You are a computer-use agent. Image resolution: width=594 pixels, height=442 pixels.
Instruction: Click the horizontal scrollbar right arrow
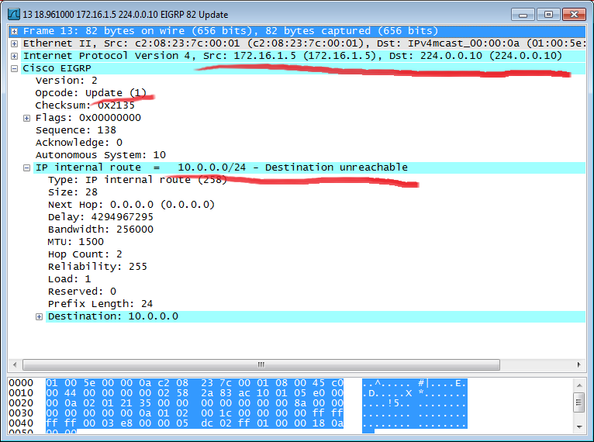pyautogui.click(x=578, y=364)
